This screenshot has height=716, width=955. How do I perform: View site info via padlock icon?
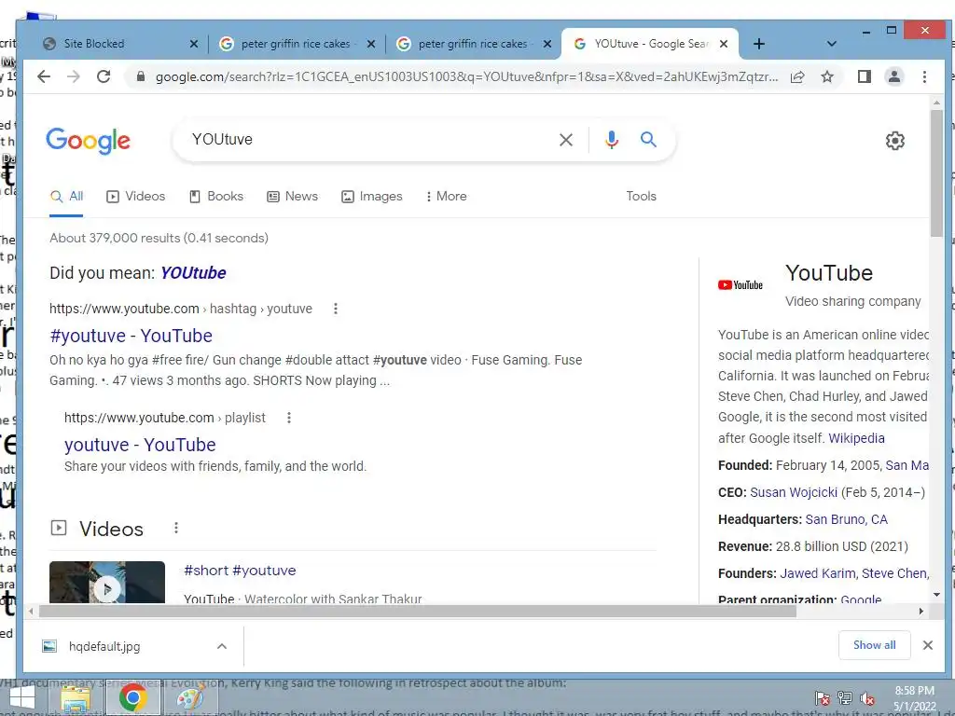pyautogui.click(x=141, y=76)
